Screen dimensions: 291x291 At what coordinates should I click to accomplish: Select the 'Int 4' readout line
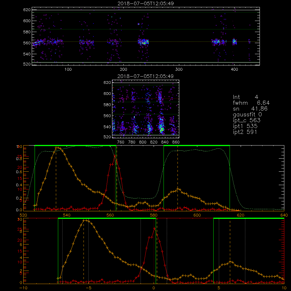(245, 97)
